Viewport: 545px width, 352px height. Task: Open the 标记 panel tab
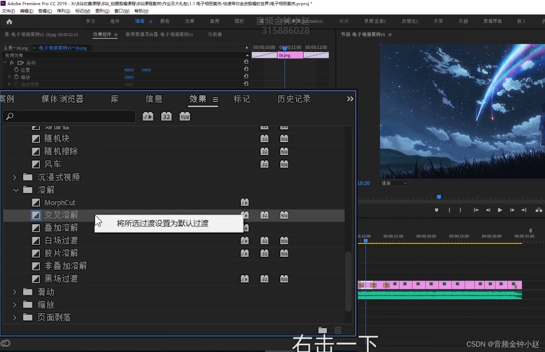[242, 99]
